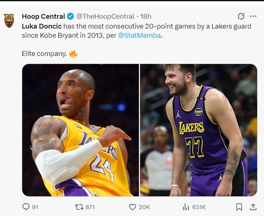Repost this tweet using the retweet icon
Screen dimensions: 264x216
coord(79,207)
